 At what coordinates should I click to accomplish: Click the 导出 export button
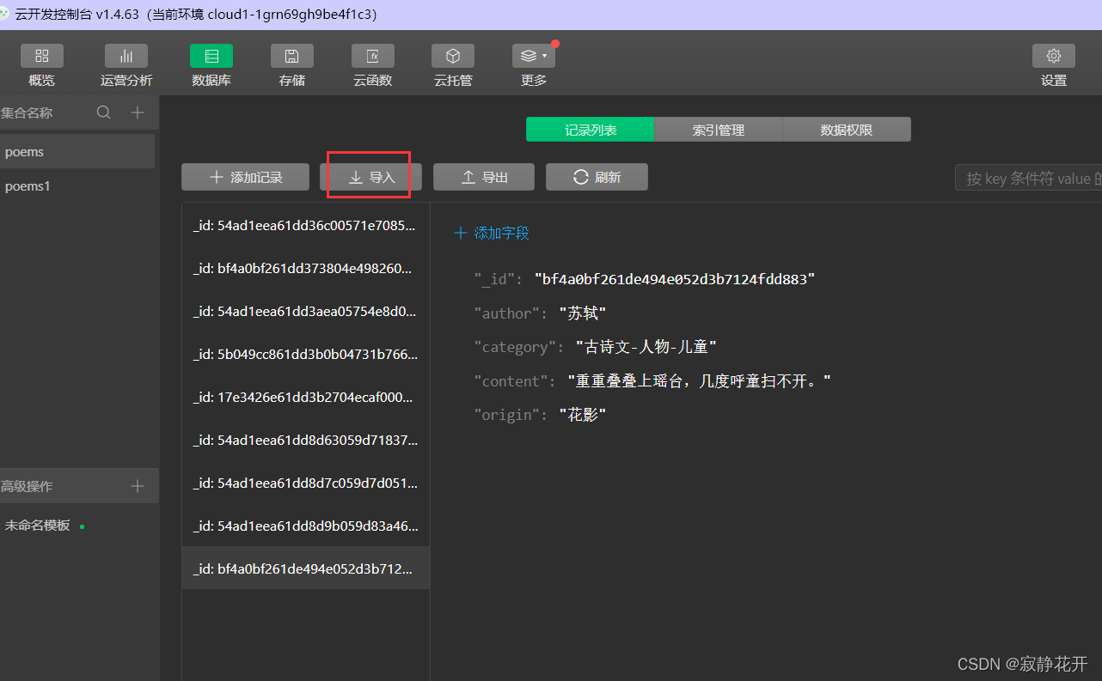484,177
